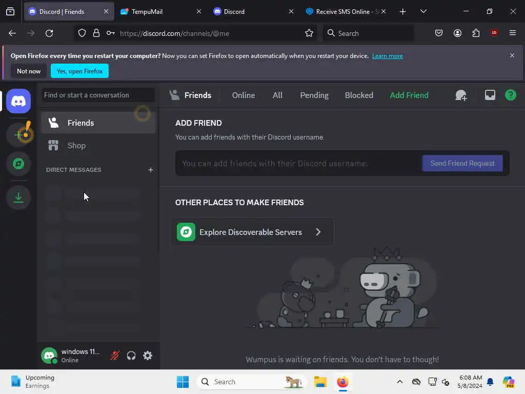Bookmark this page with the star icon

(x=309, y=33)
